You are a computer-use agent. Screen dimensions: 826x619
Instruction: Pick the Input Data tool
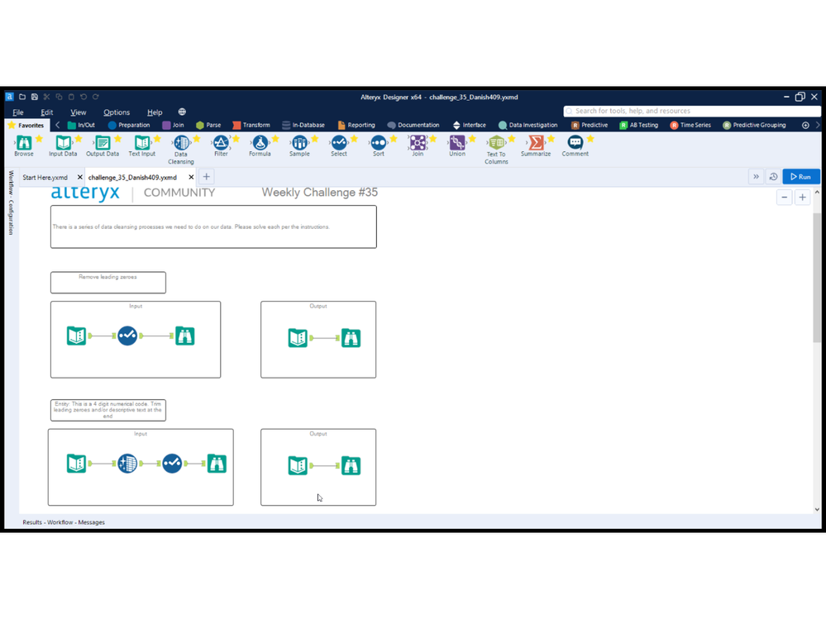[63, 145]
